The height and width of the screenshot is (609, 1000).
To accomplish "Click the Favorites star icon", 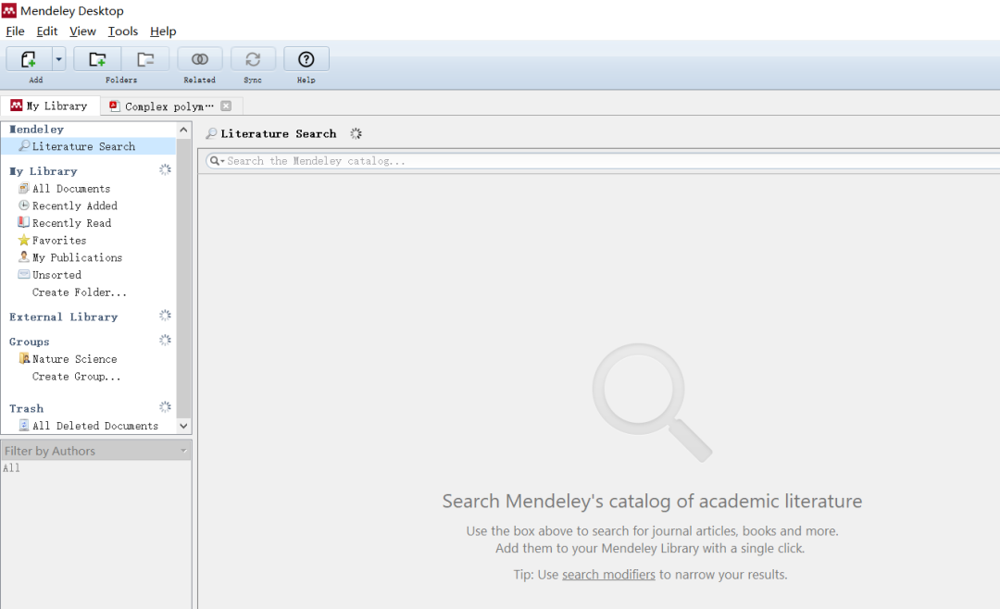I will click(x=23, y=240).
